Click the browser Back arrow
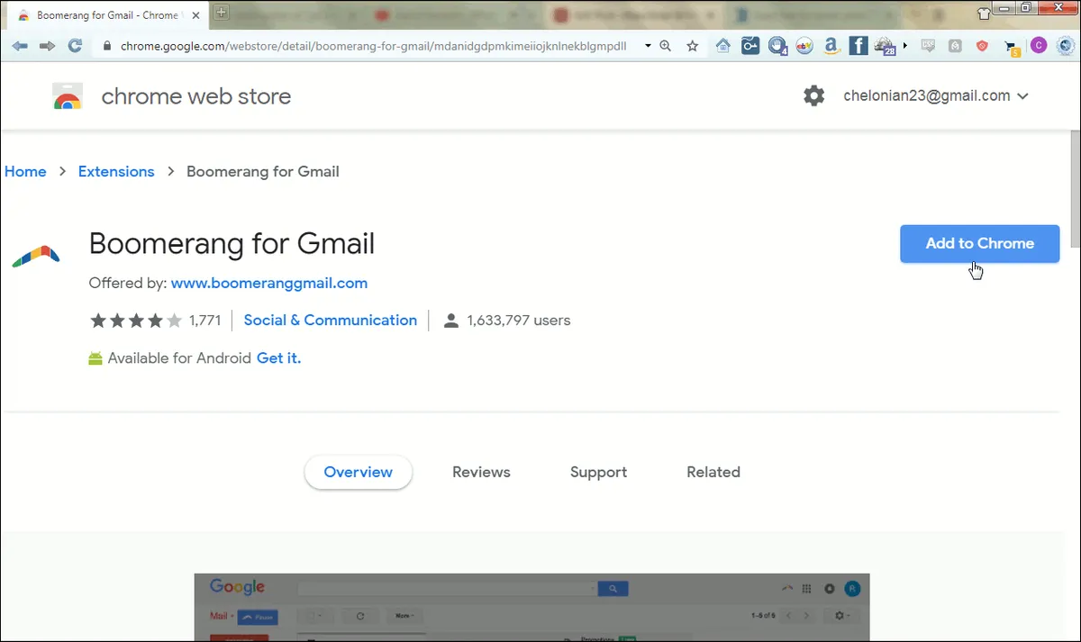 pos(19,46)
